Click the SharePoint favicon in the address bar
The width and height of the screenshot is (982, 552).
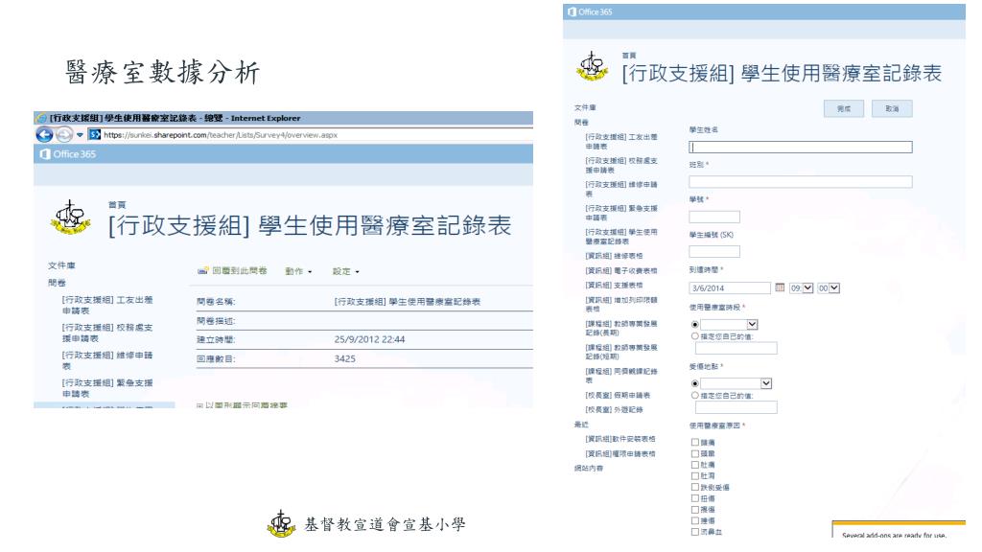click(95, 134)
